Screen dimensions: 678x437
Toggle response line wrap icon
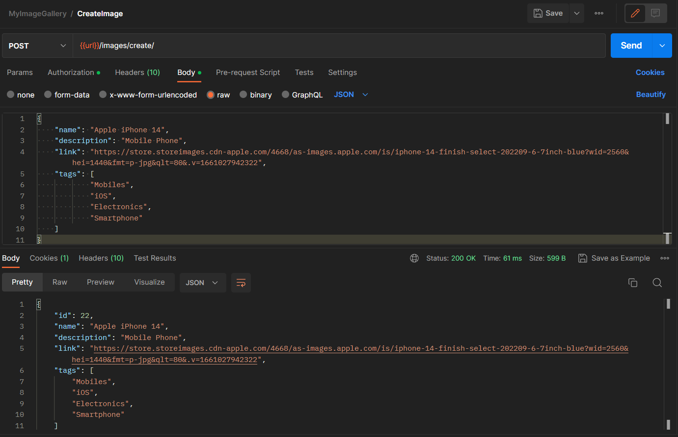[241, 283]
